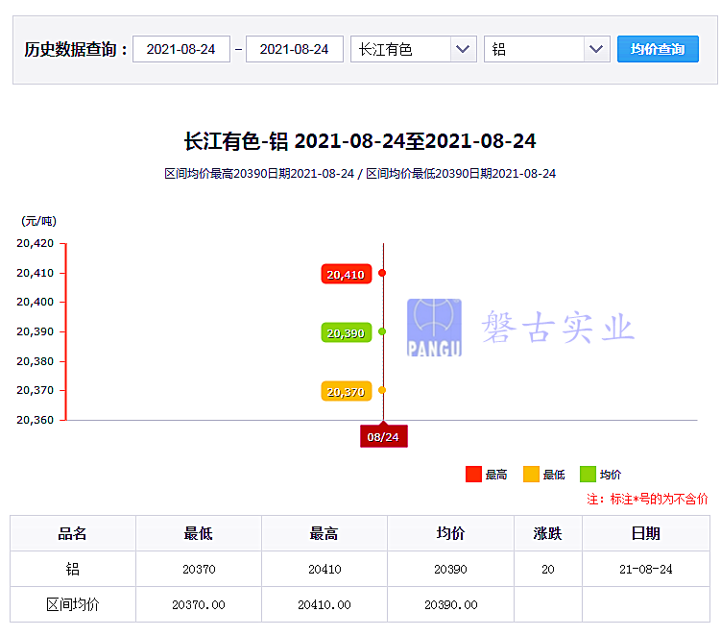
Task: Toggle the 最高 red legend swatch
Action: point(473,474)
